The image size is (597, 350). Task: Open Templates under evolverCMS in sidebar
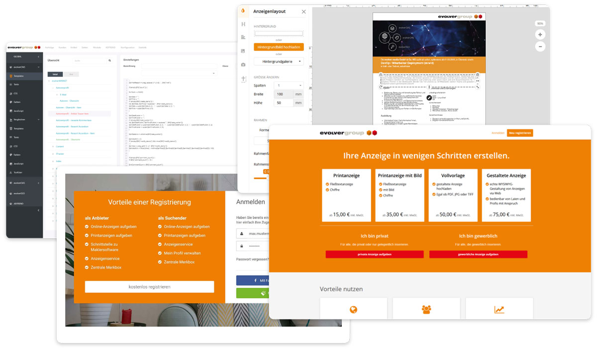tap(24, 76)
